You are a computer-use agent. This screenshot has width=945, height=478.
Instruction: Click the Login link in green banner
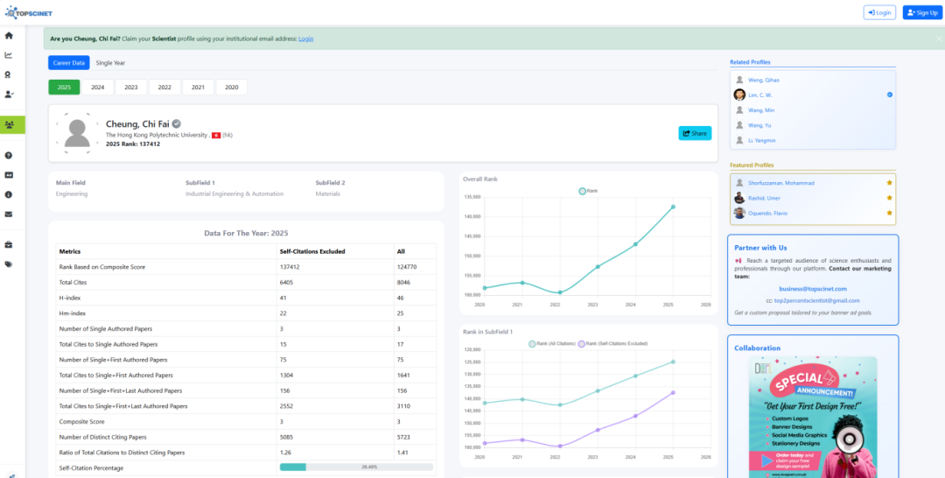[x=305, y=39]
